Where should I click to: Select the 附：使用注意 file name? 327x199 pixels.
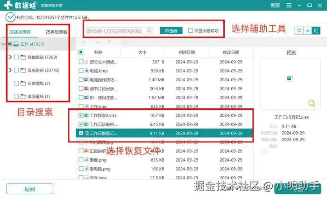click(x=103, y=98)
